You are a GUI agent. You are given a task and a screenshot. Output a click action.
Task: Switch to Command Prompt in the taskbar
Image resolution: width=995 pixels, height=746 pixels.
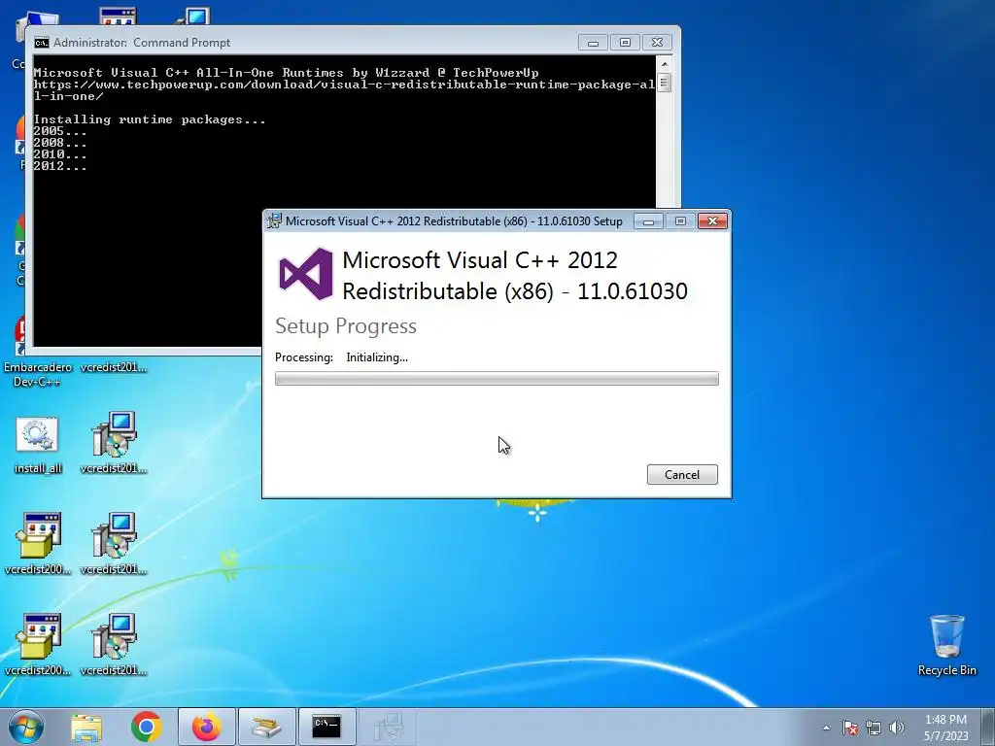pos(326,727)
